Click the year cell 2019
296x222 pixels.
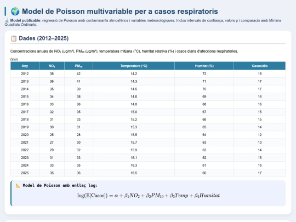[25, 127]
